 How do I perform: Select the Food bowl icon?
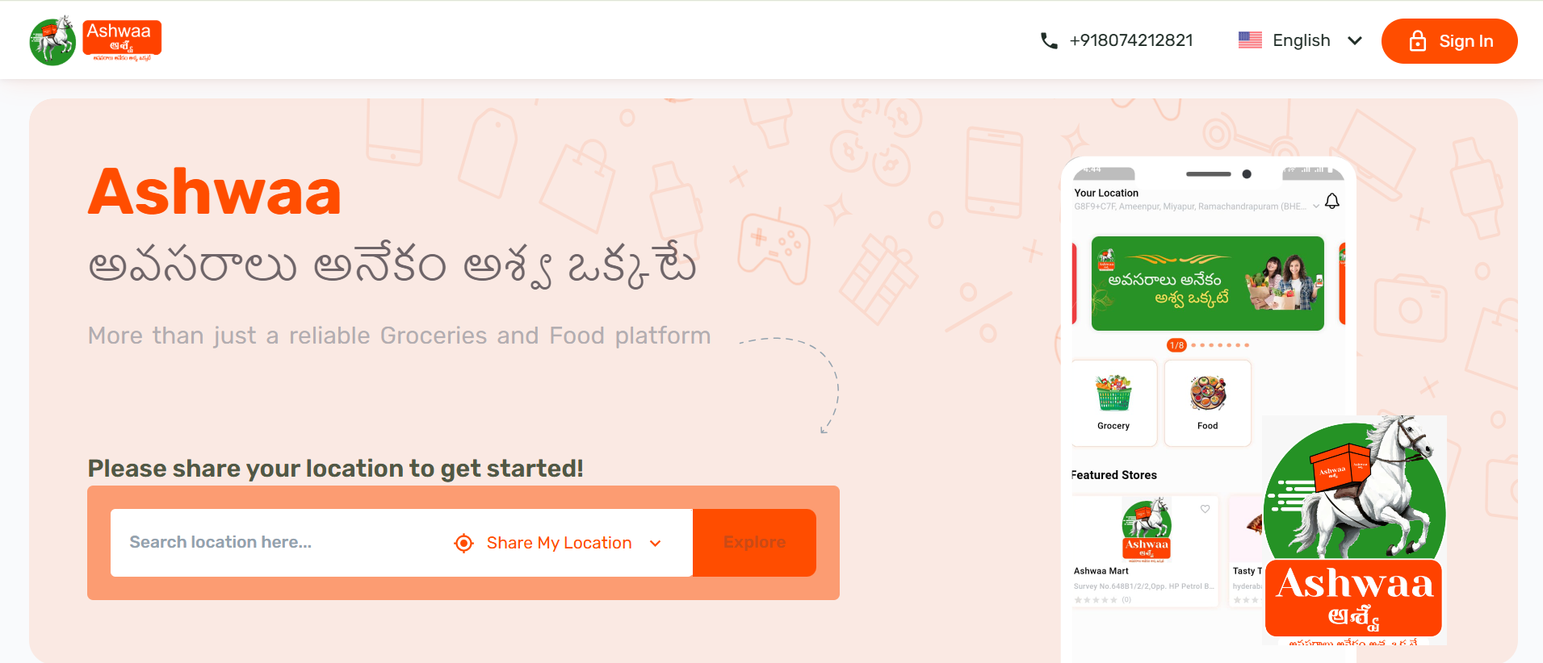1208,394
